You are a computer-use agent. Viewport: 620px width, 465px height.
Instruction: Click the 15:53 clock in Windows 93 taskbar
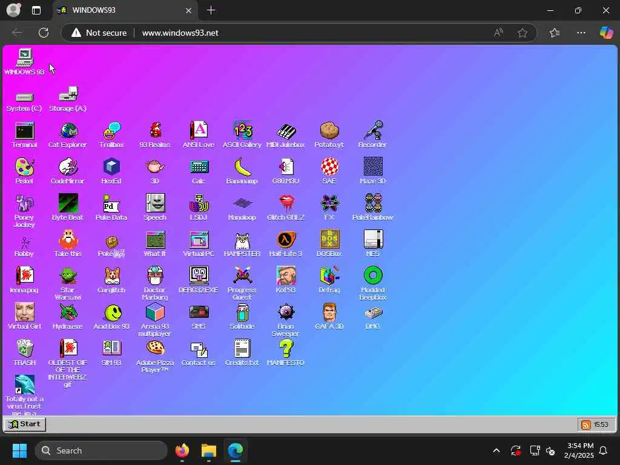coord(601,424)
